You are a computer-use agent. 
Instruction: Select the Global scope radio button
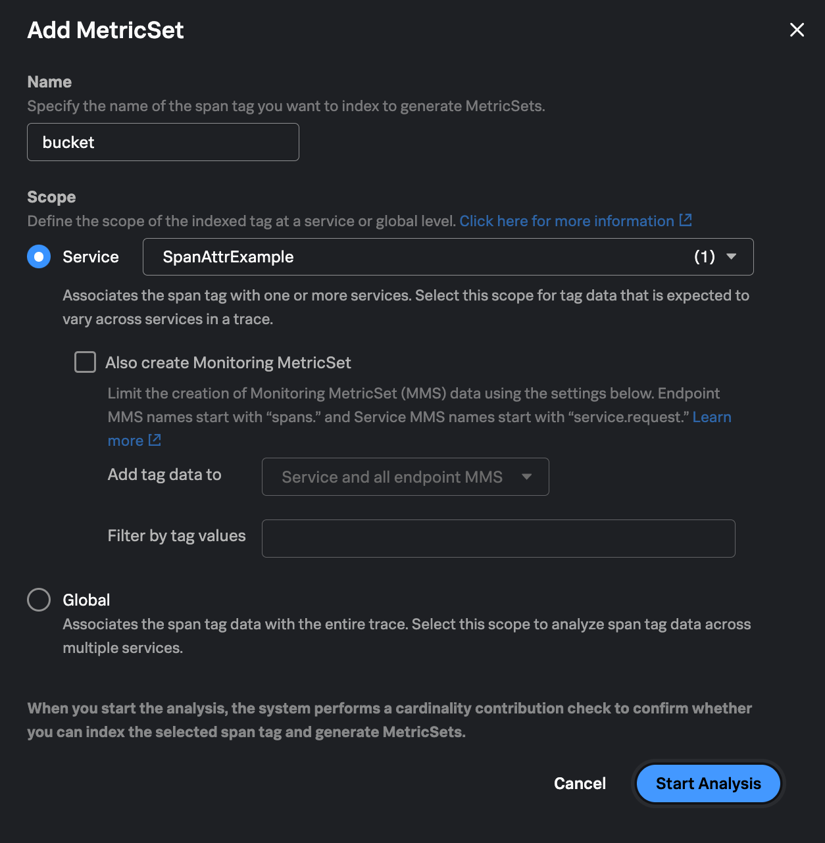(x=39, y=599)
